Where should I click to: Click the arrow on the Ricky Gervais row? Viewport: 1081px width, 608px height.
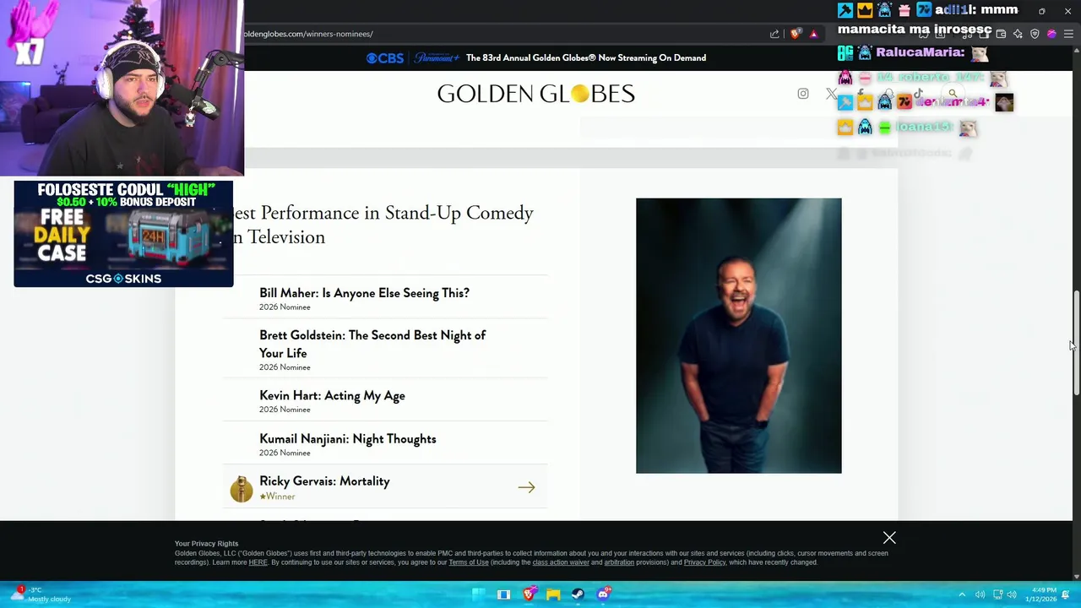pyautogui.click(x=526, y=487)
